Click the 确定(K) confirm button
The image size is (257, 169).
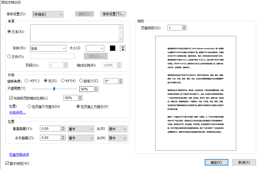coord(216,162)
